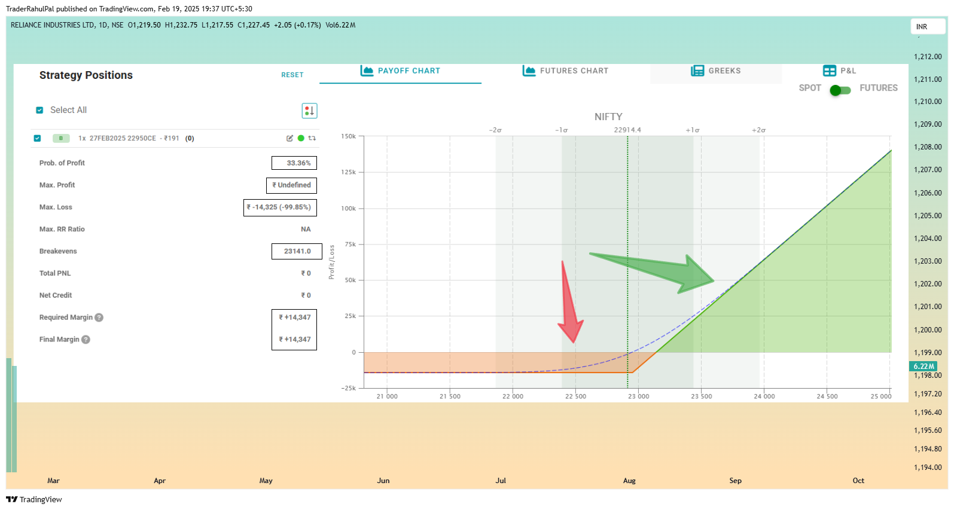Click the Greeks tab icon
Screen dimensions: 954x510
tap(697, 71)
